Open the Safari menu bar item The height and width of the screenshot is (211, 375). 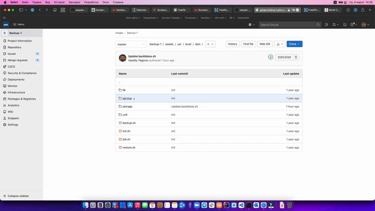tap(14, 2)
